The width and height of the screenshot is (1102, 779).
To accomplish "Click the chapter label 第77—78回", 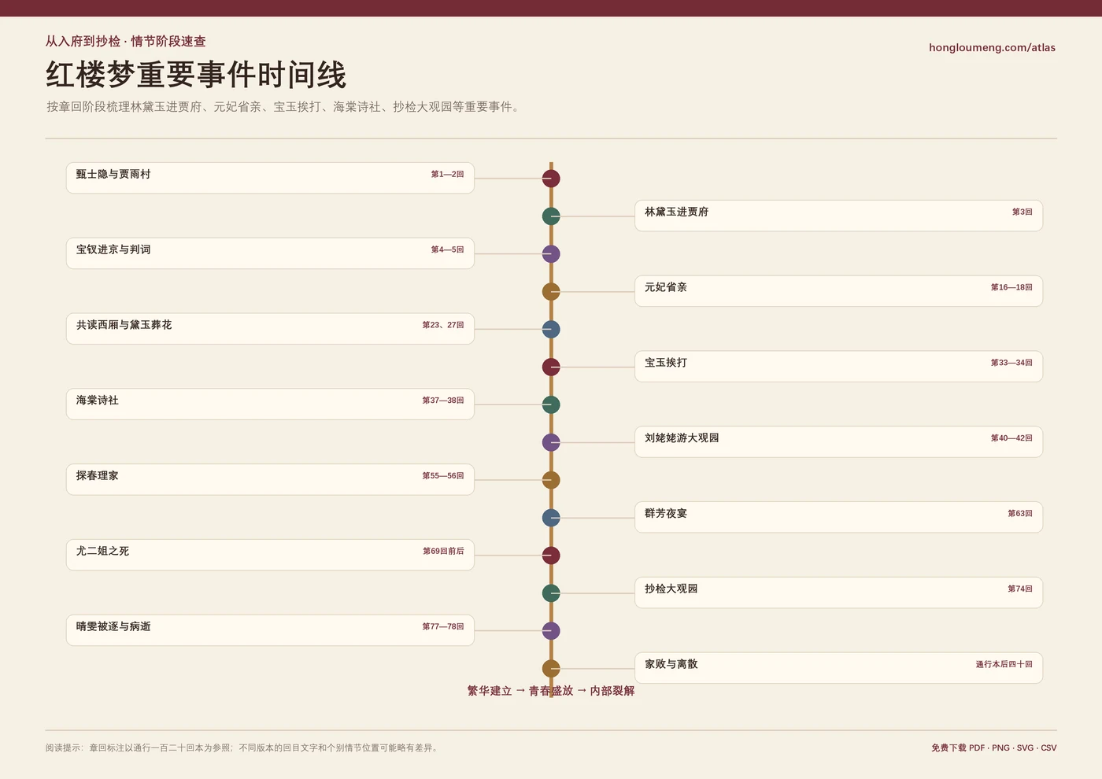I will [x=443, y=627].
